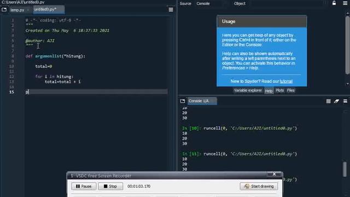Viewport: 350px width, 197px height.
Task: Click the In [11] runcell console line
Action: tap(240, 154)
